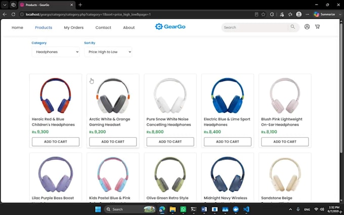Close the Products - GearGo tab
The image size is (344, 215).
point(71,5)
